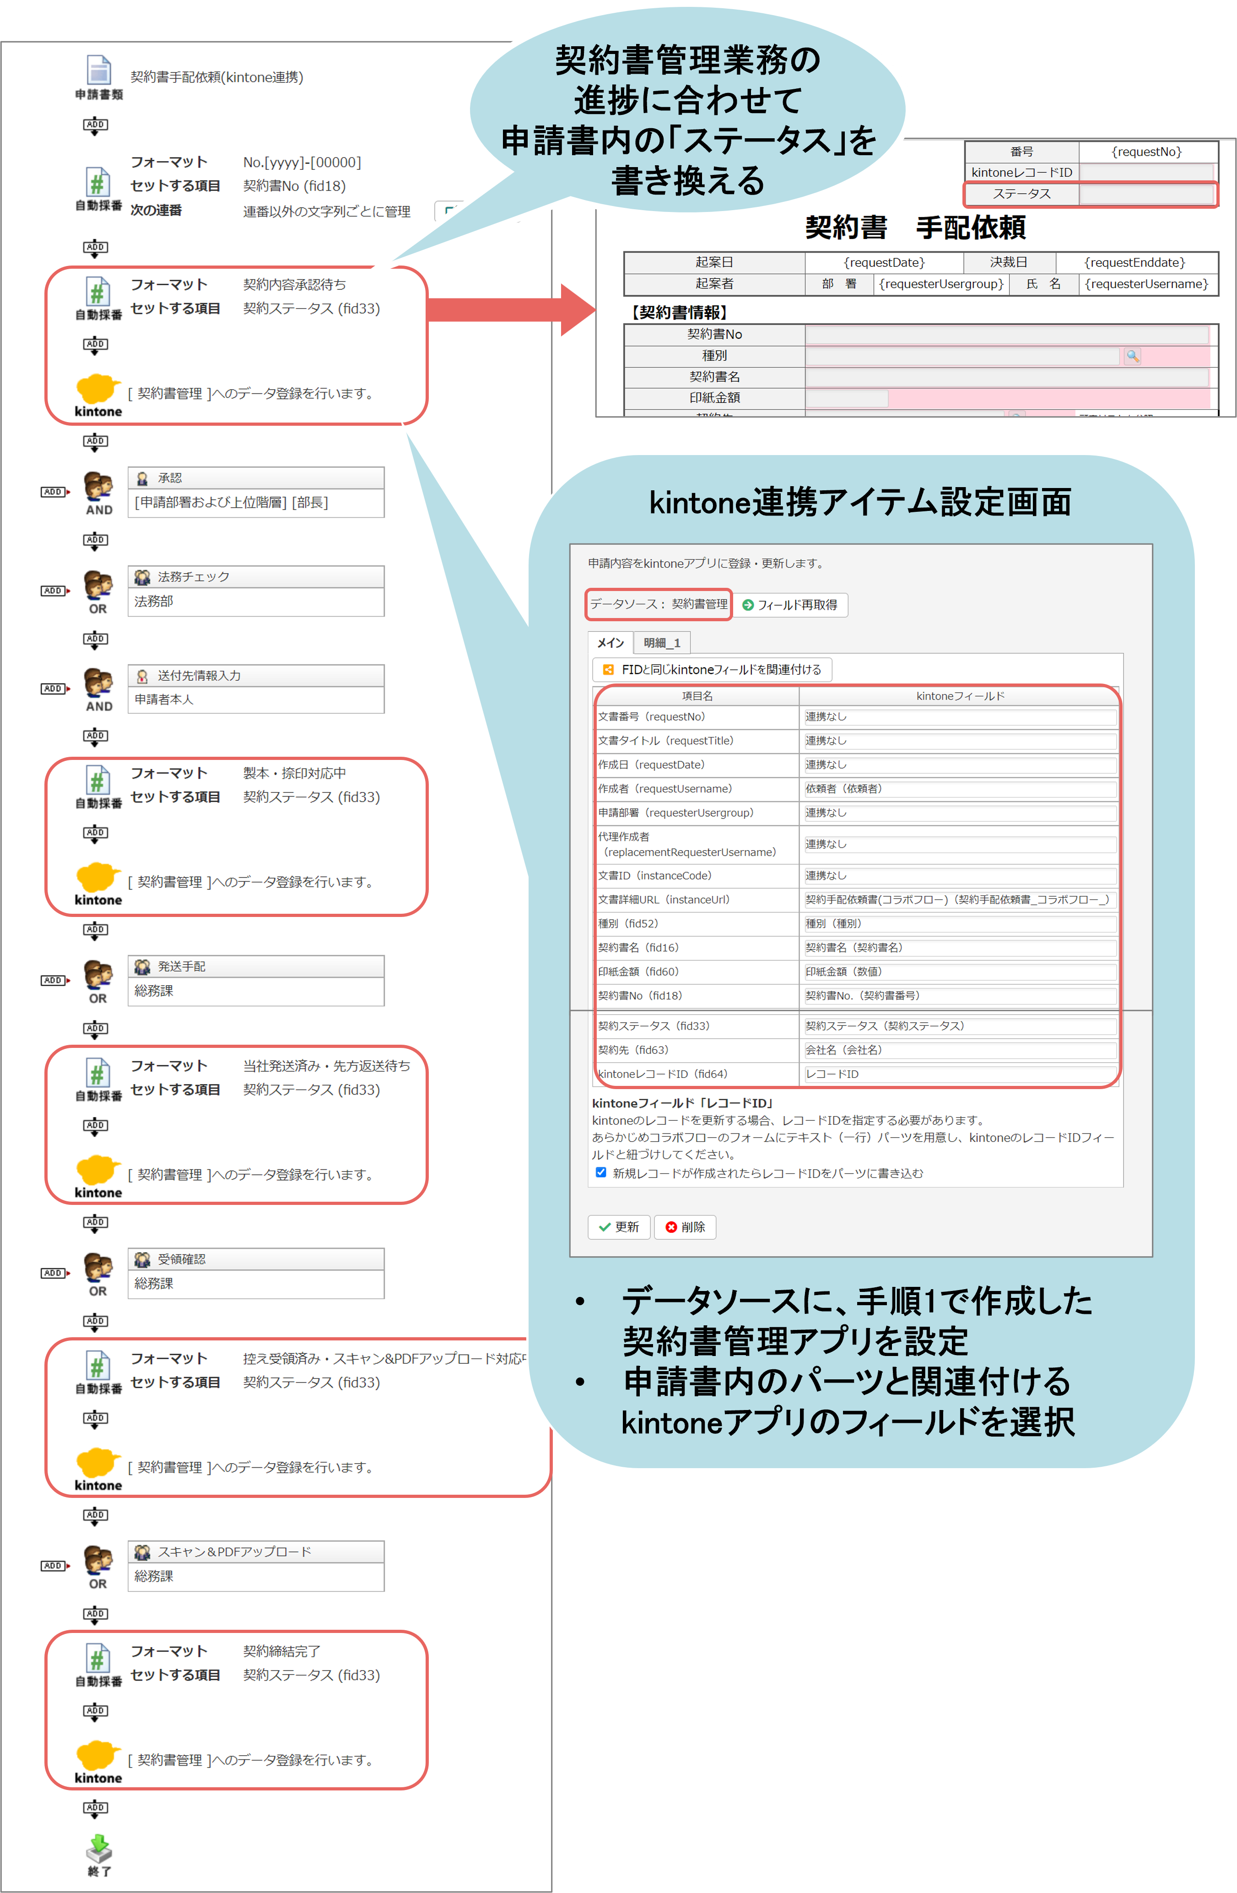Click the 法務部 approver text
This screenshot has height=1893, width=1237.
153,601
